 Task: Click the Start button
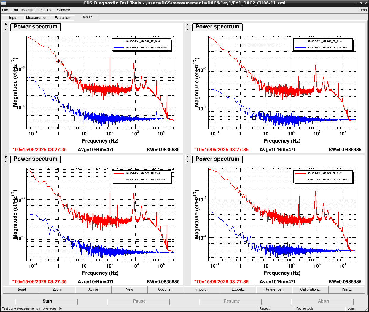(x=47, y=301)
